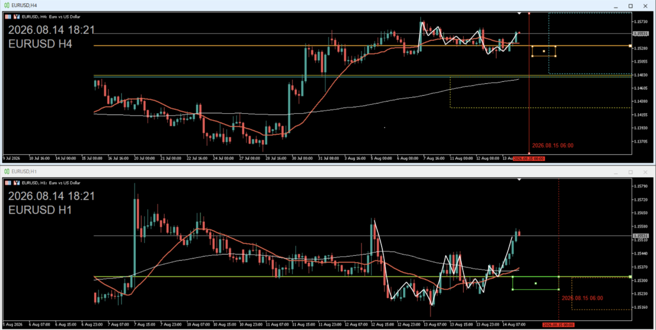
Task: Minimize the EURUSD,H4 chart window
Action: point(616,6)
